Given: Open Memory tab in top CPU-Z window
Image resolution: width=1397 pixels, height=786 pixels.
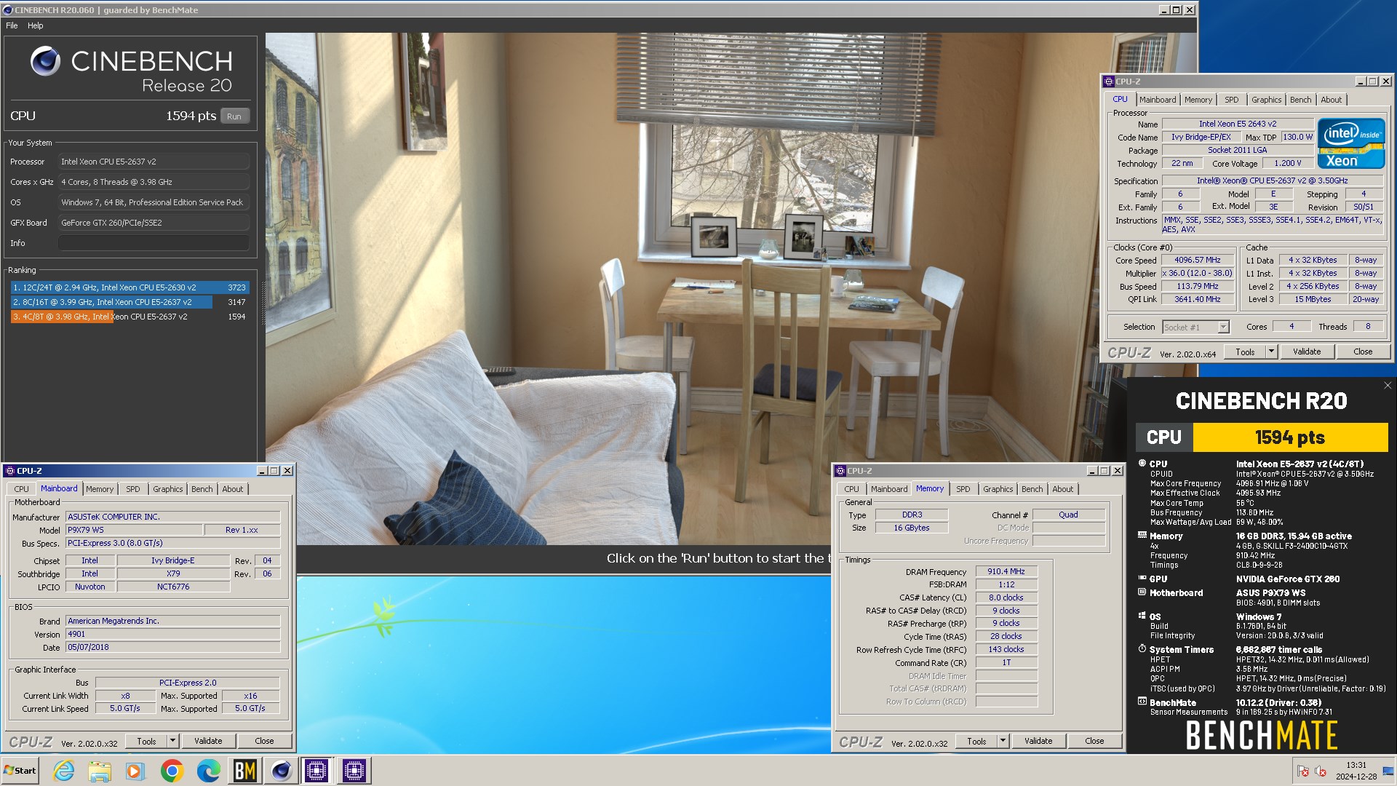Looking at the screenshot, I should pyautogui.click(x=1198, y=100).
